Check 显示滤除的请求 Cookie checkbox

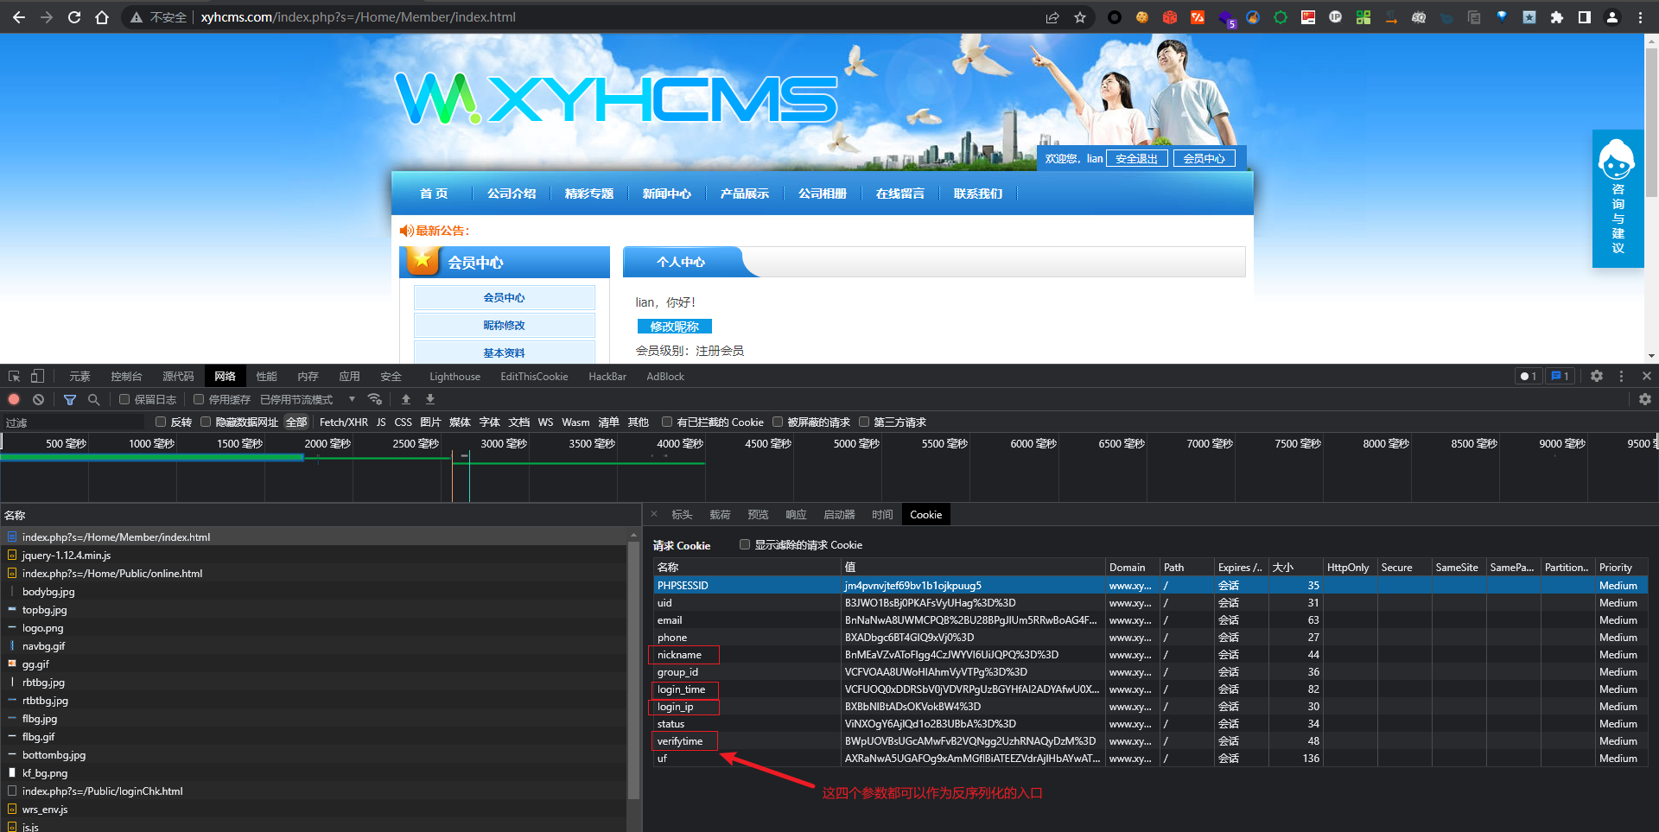(x=745, y=544)
